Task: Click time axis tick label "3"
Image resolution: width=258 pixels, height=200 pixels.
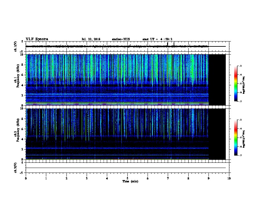Action: pyautogui.click(x=87, y=178)
